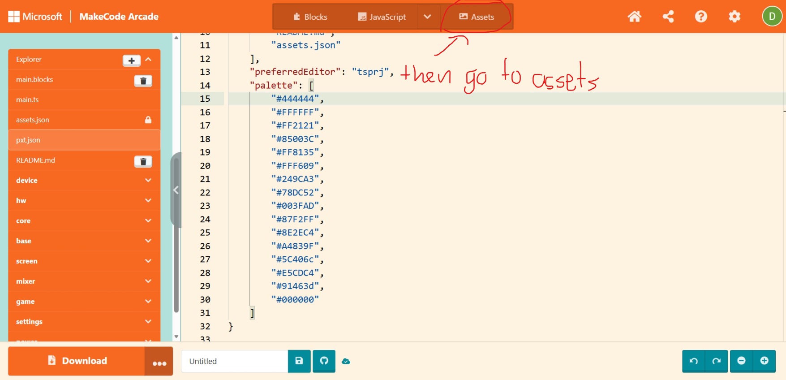The height and width of the screenshot is (380, 786).
Task: Click palette color "#FF8135" value
Action: coord(295,152)
